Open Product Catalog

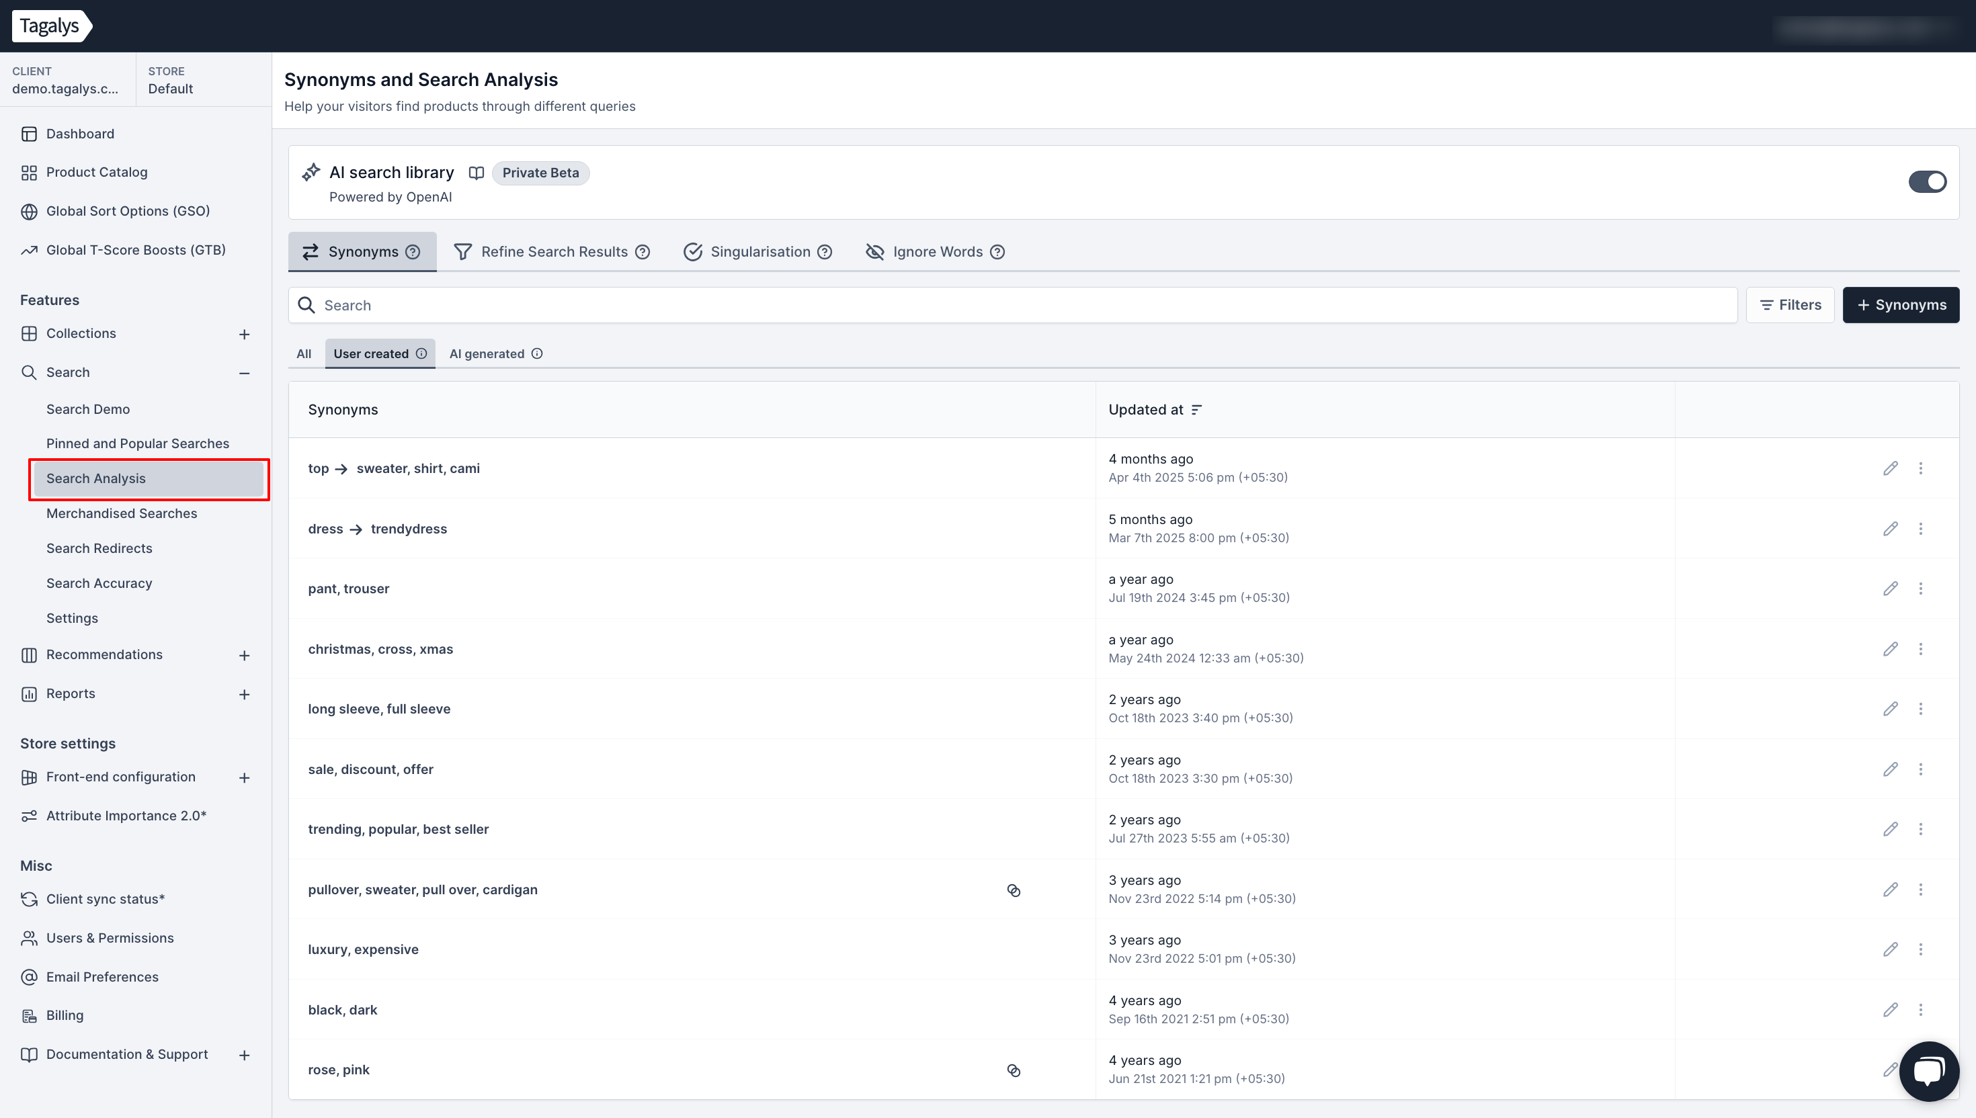97,172
